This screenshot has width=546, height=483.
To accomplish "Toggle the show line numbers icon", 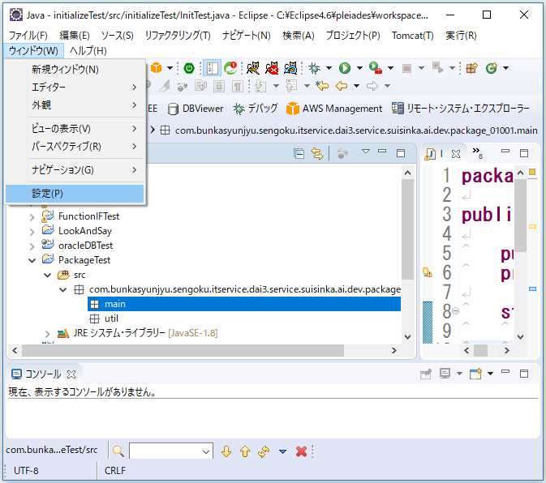I will (x=212, y=68).
